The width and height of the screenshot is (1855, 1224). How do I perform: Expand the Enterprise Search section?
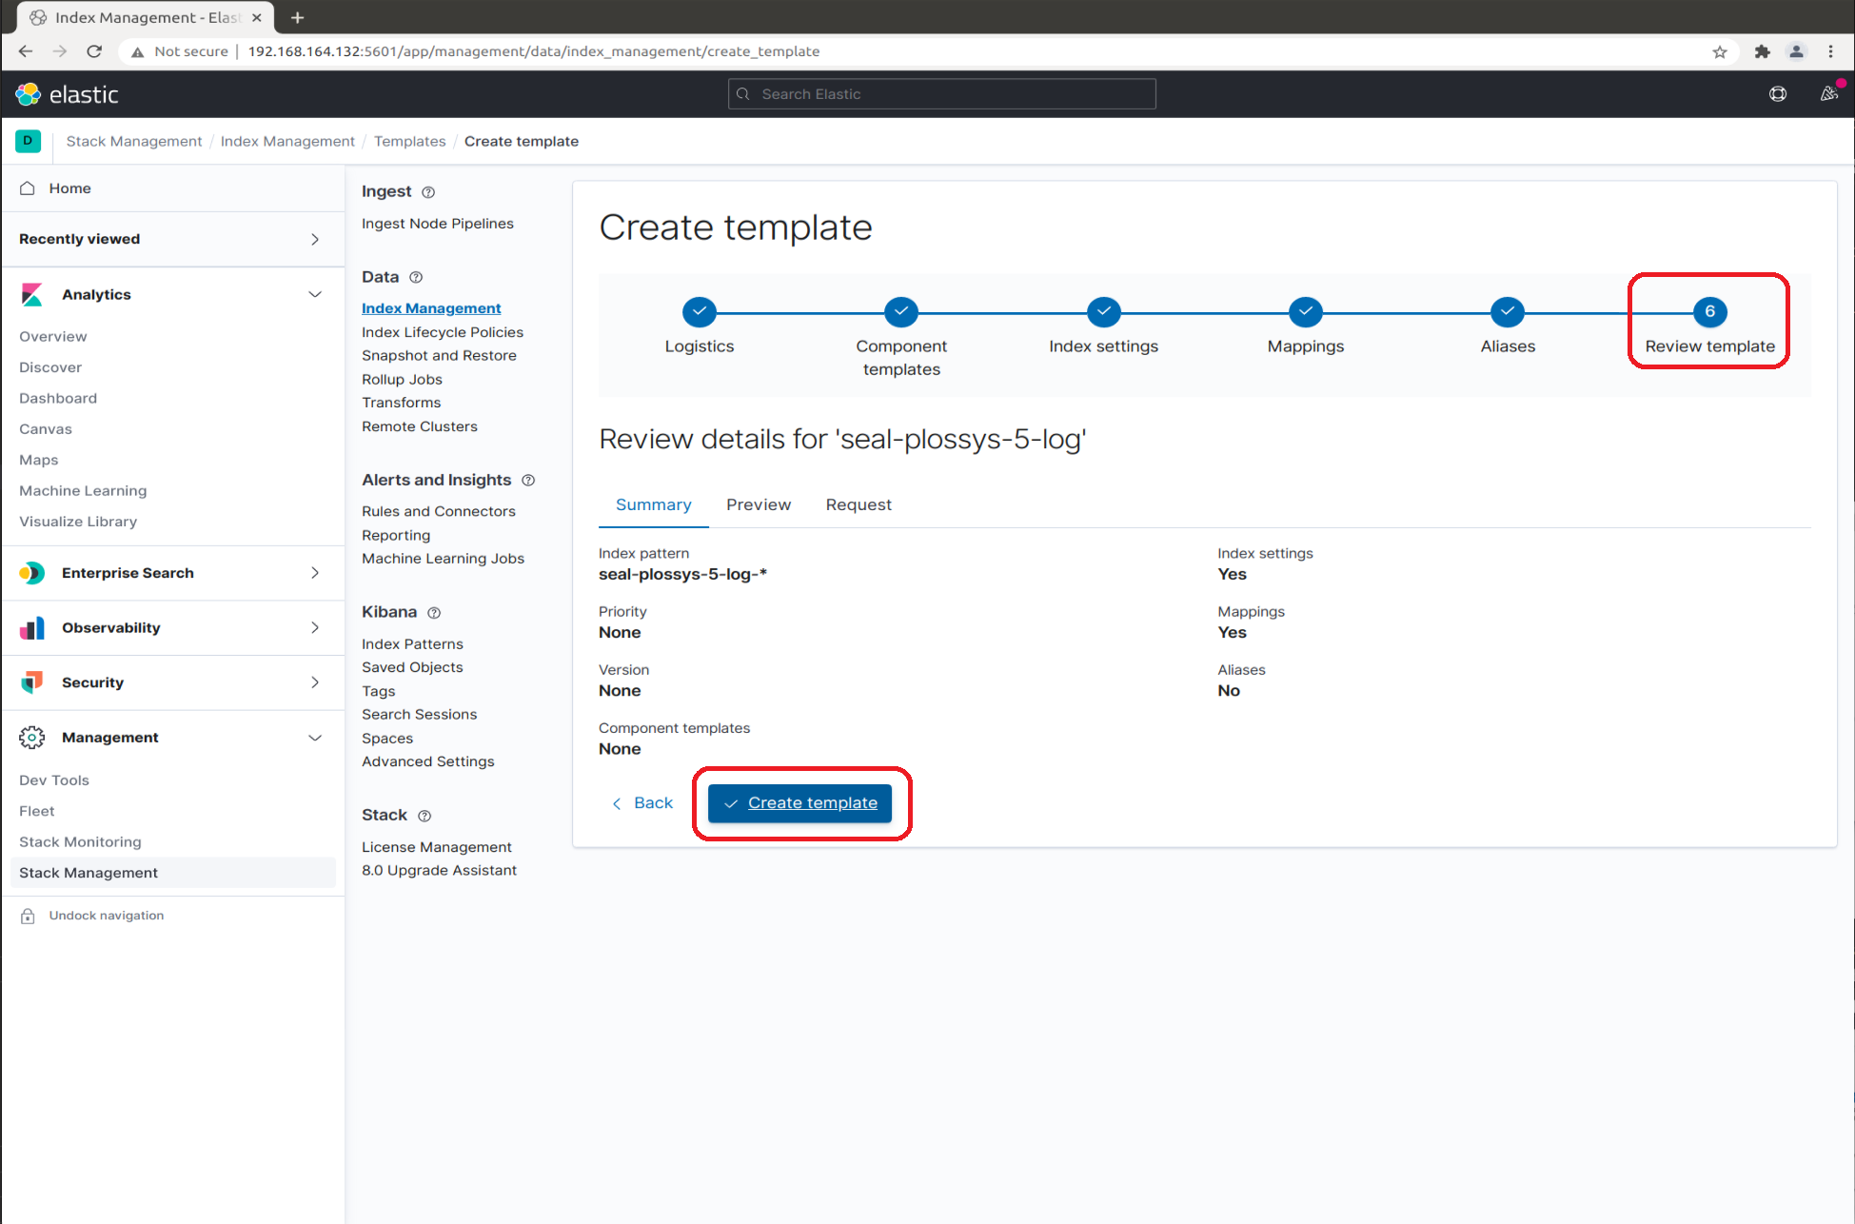pyautogui.click(x=315, y=573)
